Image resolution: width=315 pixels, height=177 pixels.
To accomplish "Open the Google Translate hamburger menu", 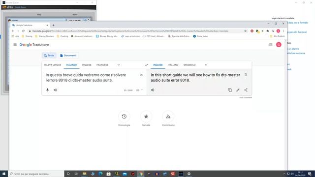I will [x=15, y=45].
